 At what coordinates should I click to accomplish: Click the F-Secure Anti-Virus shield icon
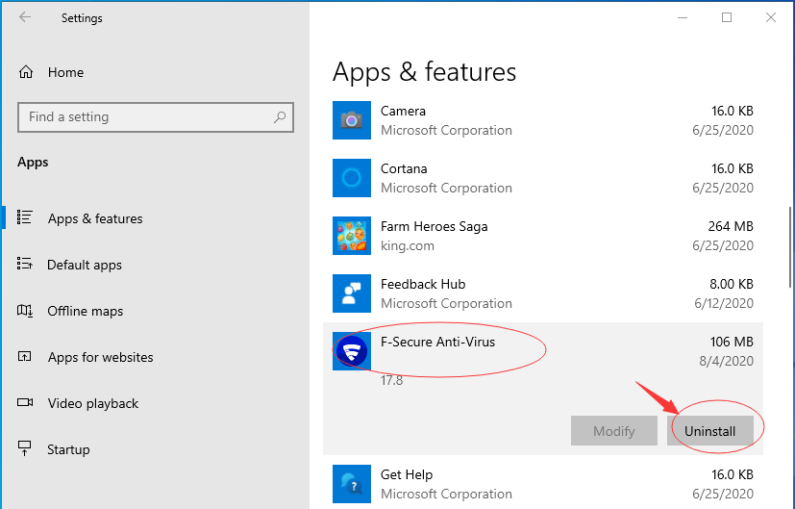[352, 351]
